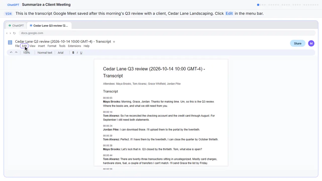This screenshot has width=322, height=181.
Task: Select the Cedar Lane Q3 review tab
Action: tap(49, 26)
